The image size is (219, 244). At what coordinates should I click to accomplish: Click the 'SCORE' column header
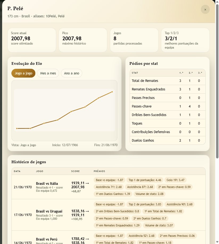76,171
